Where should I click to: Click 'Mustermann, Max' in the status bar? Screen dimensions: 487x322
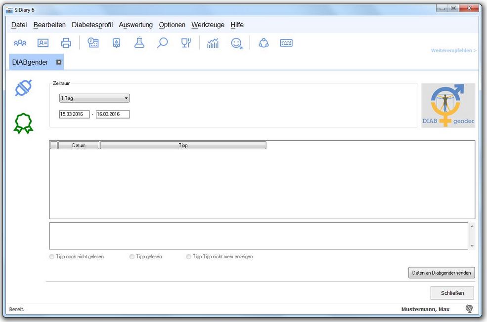coord(425,309)
